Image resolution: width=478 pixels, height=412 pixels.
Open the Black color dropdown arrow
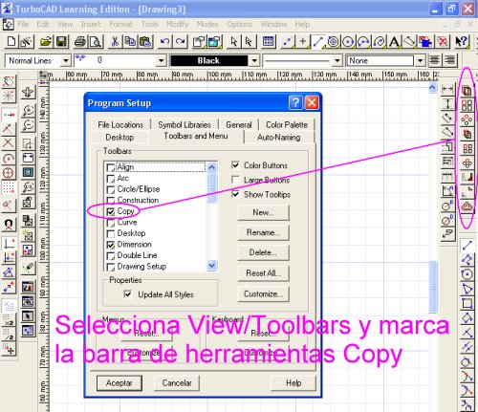254,60
